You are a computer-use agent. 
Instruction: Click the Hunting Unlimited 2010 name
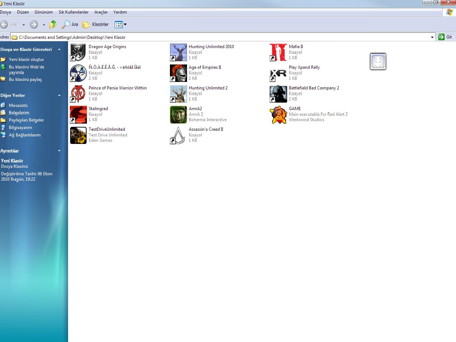tap(211, 47)
